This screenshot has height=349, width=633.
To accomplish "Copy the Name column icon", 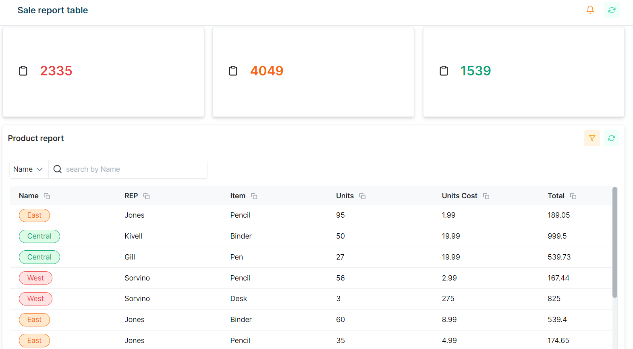I will 47,196.
